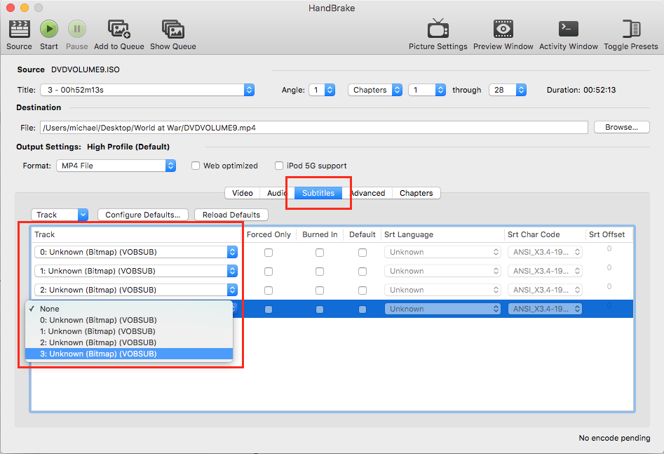Click Configure Defaults... button

143,215
